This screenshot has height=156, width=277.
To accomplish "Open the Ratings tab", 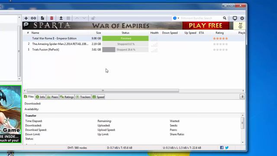I will [67, 97].
